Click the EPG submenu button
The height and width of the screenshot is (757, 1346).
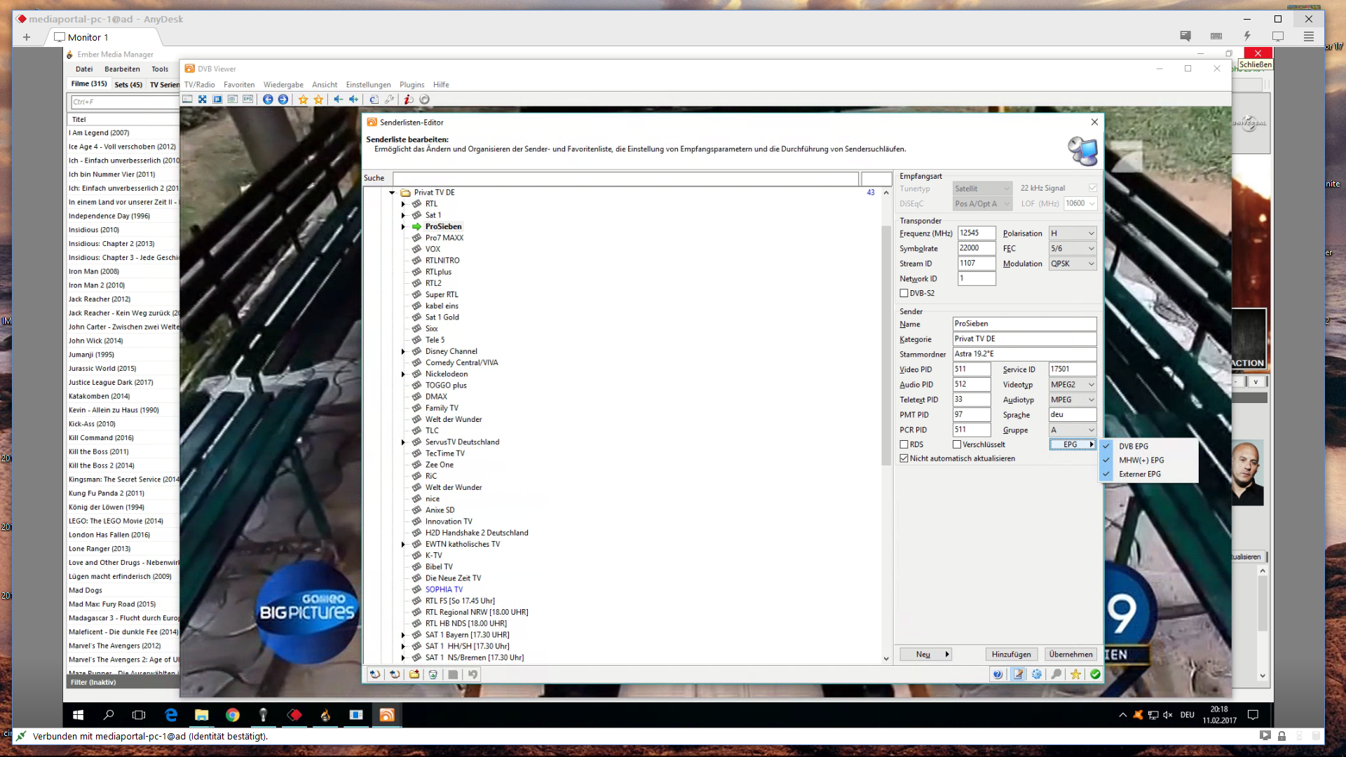pyautogui.click(x=1073, y=444)
